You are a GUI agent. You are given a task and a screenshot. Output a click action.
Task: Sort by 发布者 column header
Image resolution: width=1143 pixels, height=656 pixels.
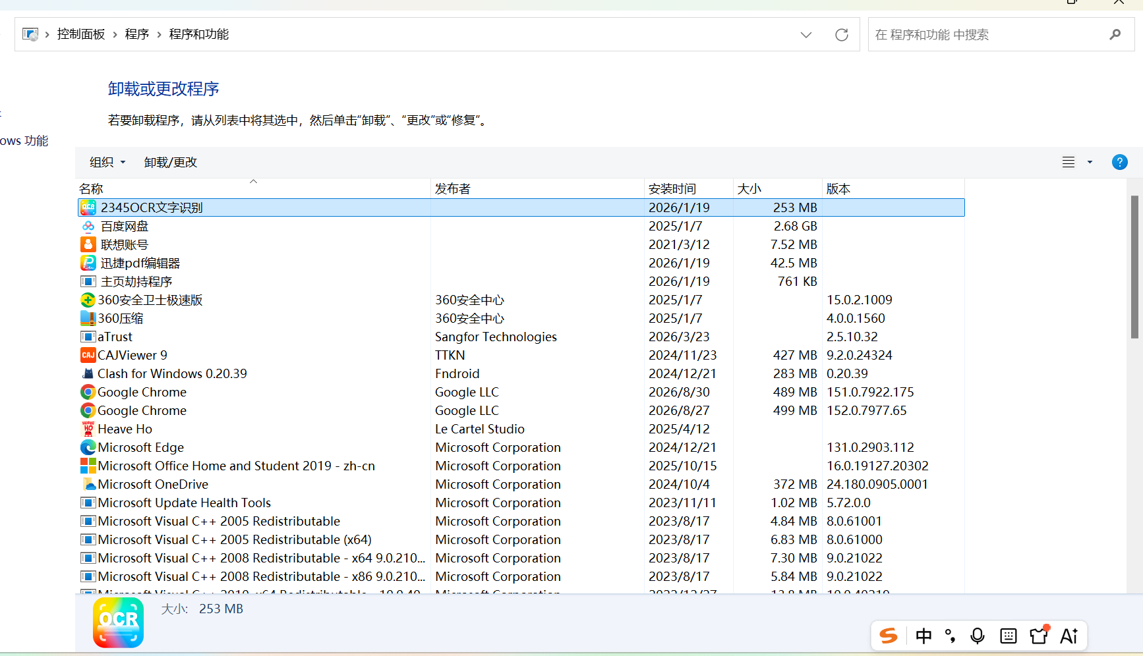click(x=537, y=188)
